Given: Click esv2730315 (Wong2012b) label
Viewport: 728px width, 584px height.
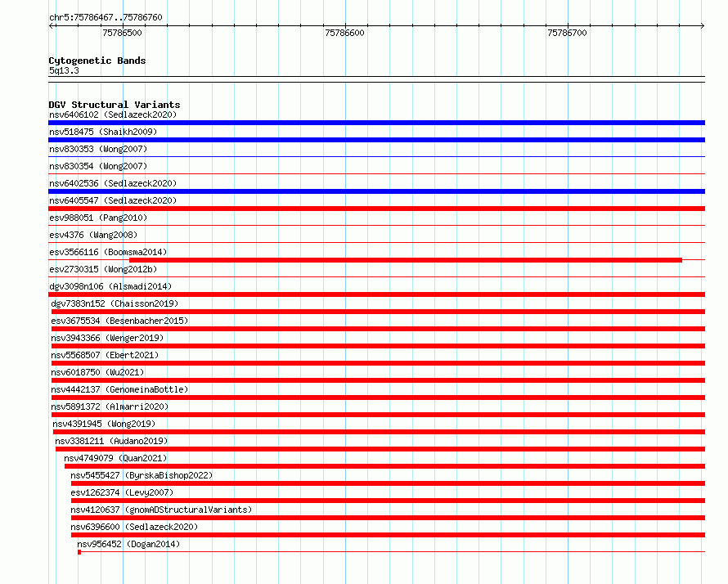Looking at the screenshot, I should click(103, 269).
